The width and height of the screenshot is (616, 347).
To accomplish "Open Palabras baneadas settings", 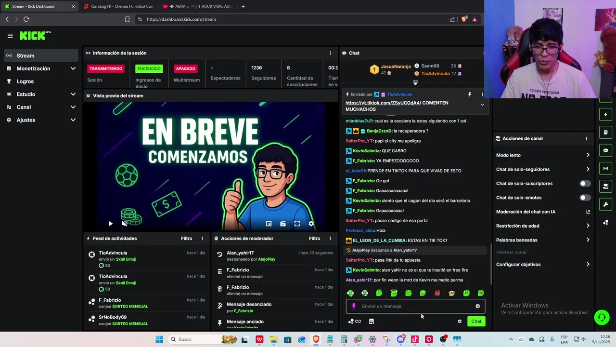I will [x=543, y=240].
